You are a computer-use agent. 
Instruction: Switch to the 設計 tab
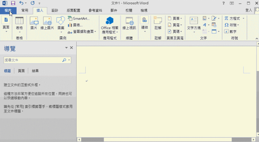point(55,10)
